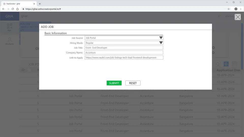The height and width of the screenshot is (137, 244).
Task: Click the ADD JOB dialog title
Action: [x=47, y=27]
